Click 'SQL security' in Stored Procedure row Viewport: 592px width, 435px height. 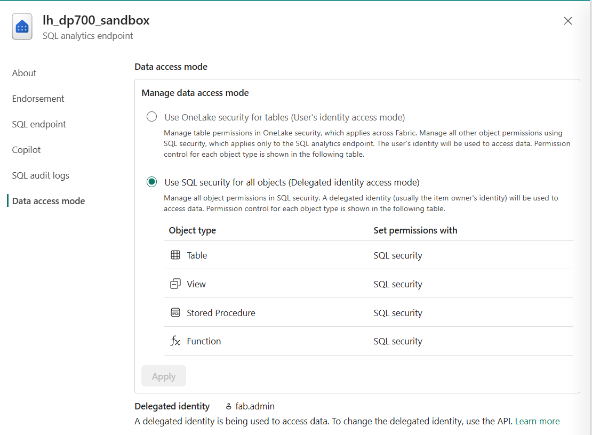(398, 313)
